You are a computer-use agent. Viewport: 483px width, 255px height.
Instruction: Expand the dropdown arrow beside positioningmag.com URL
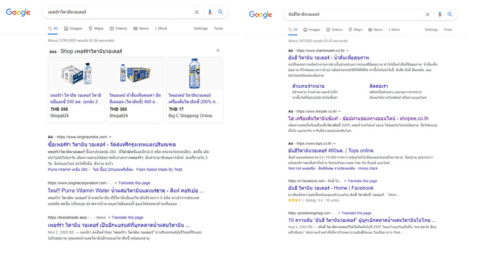[339, 213]
